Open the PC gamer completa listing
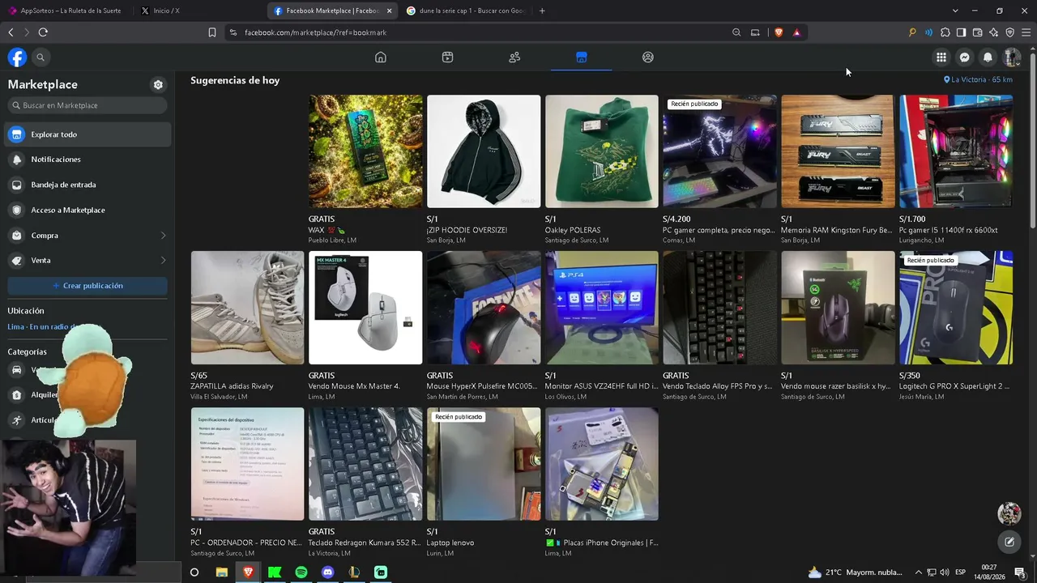This screenshot has width=1037, height=583. coord(719,151)
